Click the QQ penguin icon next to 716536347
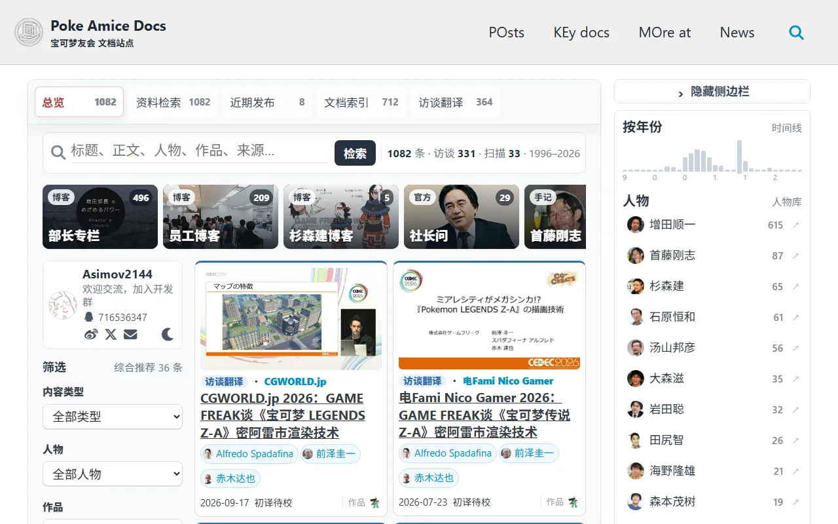838x524 pixels. tap(89, 317)
